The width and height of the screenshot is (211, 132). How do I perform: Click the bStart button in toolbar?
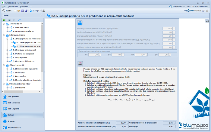[7, 11]
